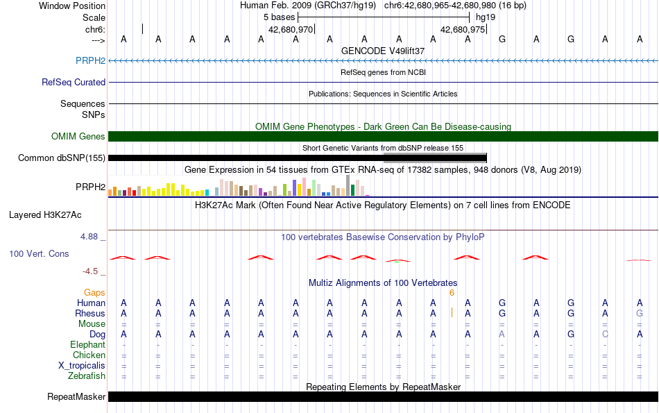Screen dimensions: 659x413
Task: Open Multiz Alignments of 100 Vertebrates title
Action: click(x=383, y=283)
